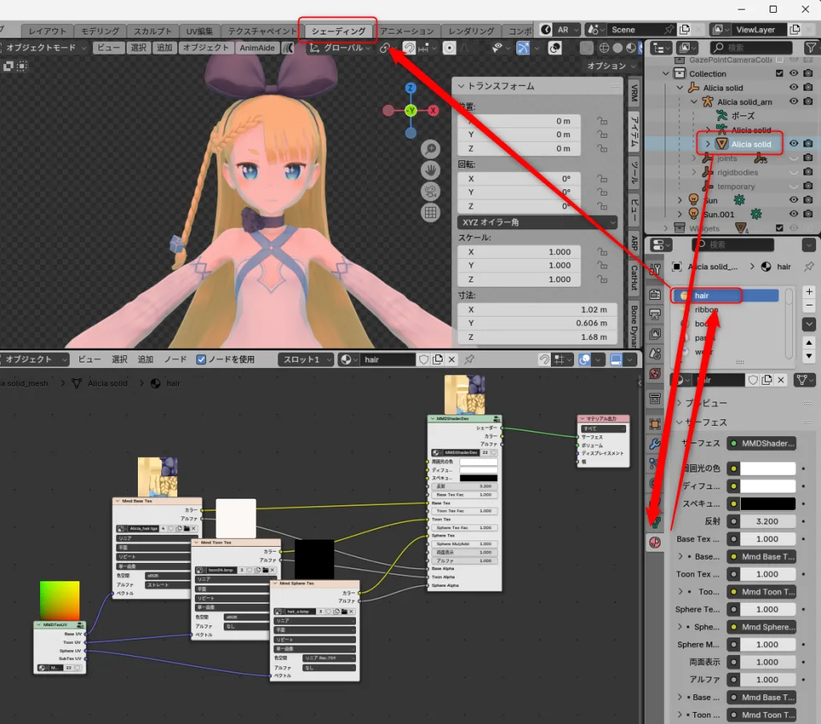Open the オブジェクトモード mode dropdown

(45, 47)
